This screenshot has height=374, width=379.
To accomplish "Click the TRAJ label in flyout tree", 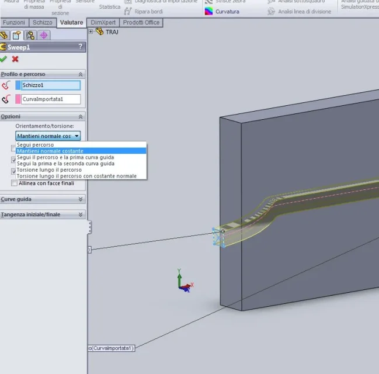I will [112, 32].
